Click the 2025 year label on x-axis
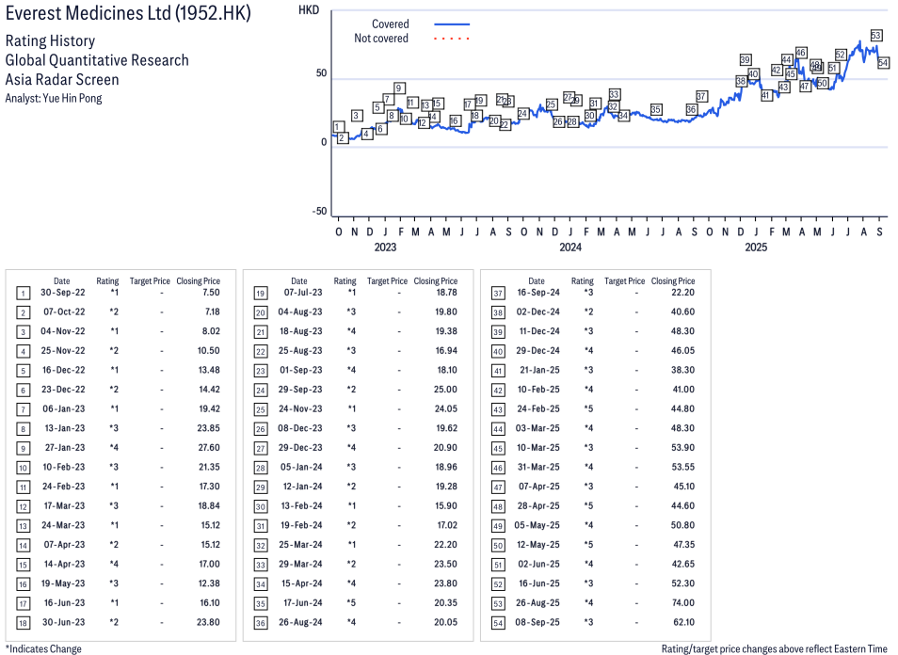The width and height of the screenshot is (898, 655). point(756,248)
